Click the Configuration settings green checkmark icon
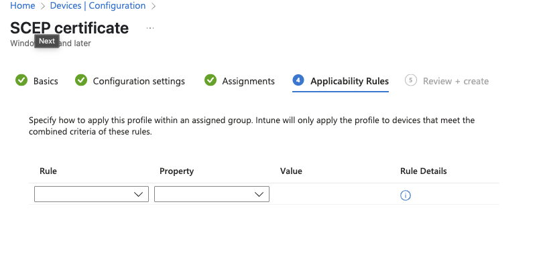 click(x=81, y=80)
